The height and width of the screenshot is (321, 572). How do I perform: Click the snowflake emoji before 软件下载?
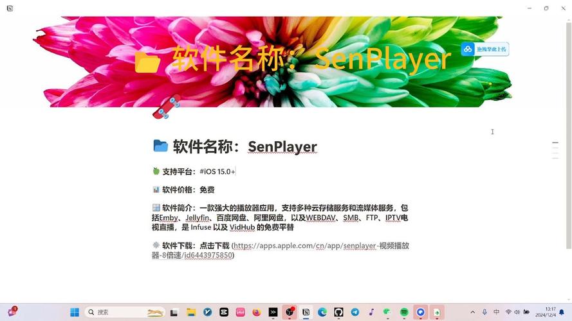(x=156, y=245)
